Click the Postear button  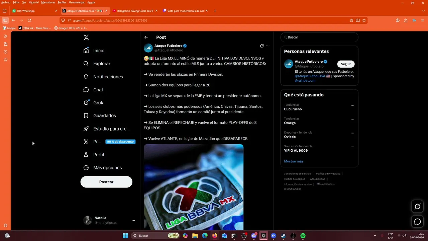click(x=106, y=182)
